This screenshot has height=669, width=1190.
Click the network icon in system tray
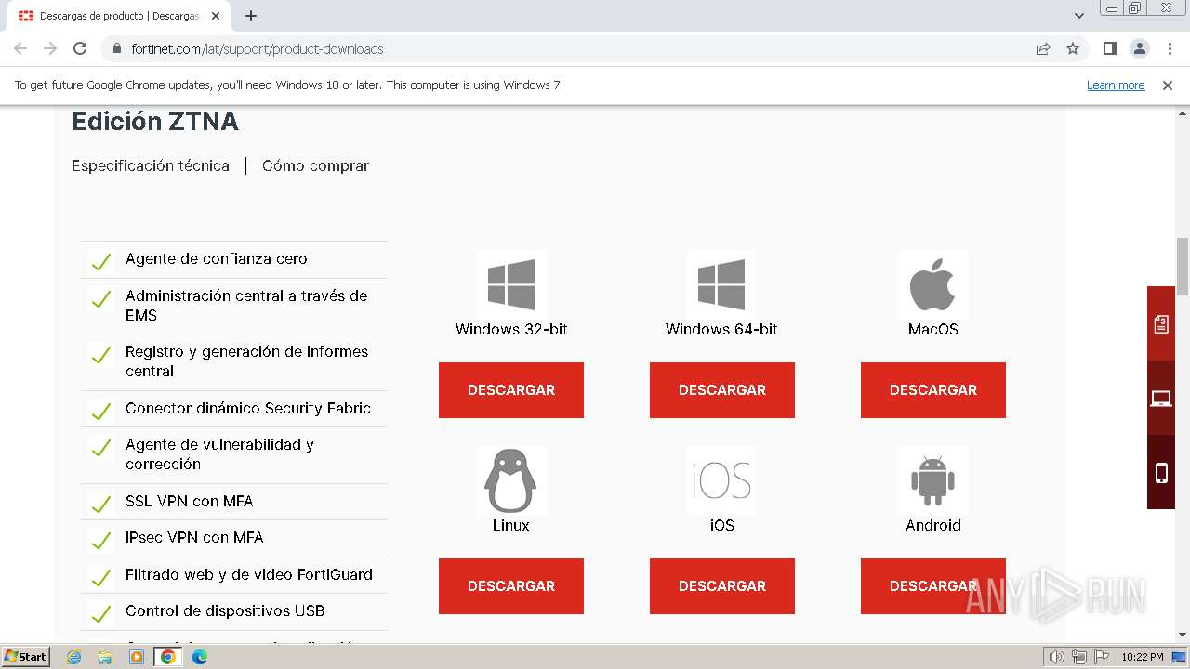coord(1078,657)
